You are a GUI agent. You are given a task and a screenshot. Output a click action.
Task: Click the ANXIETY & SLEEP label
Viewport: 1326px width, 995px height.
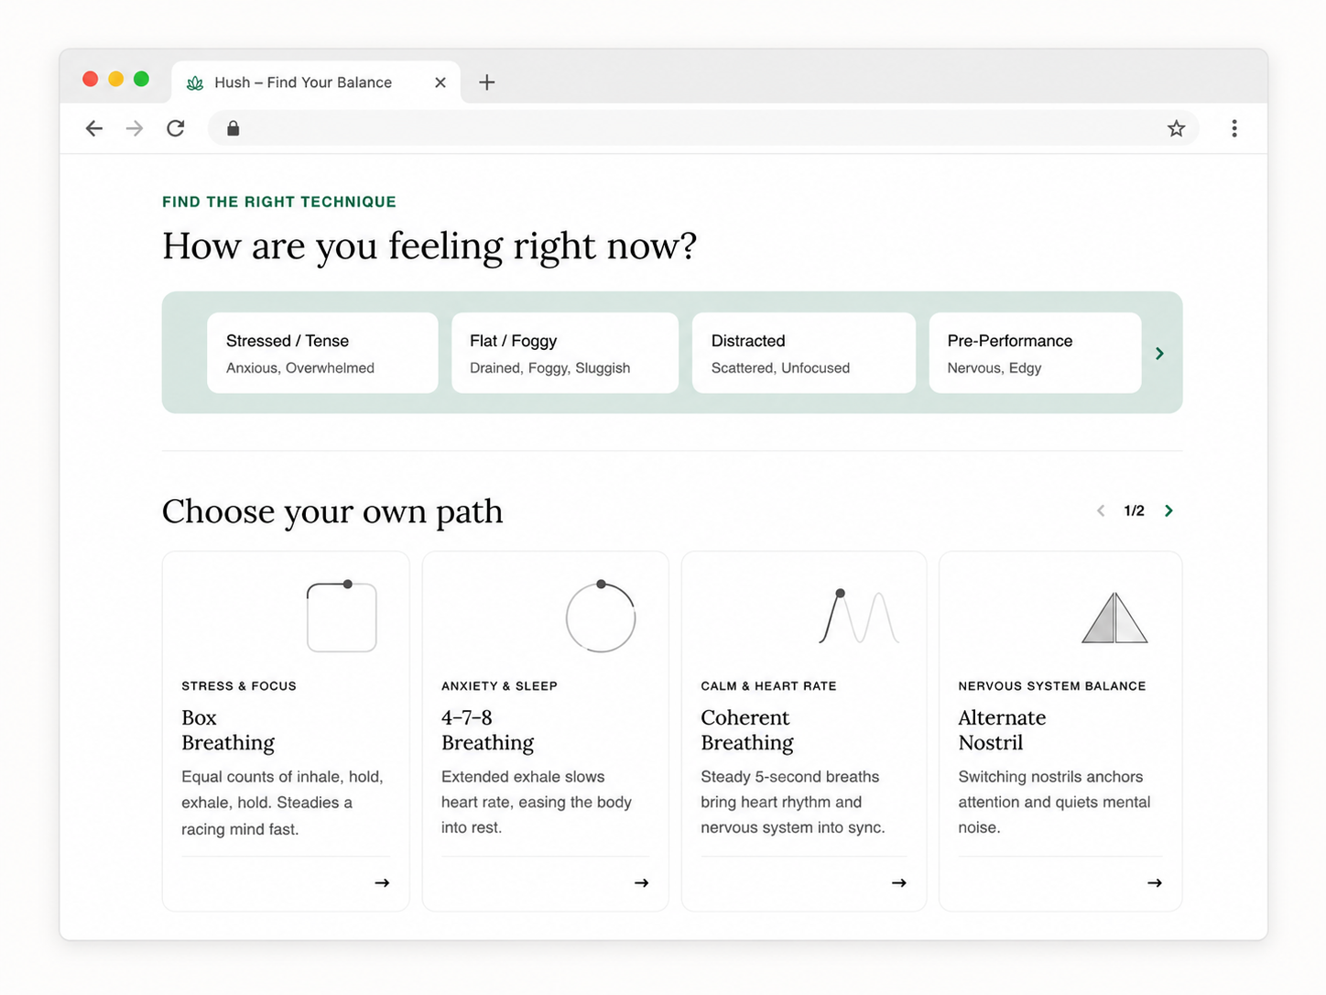pos(499,686)
